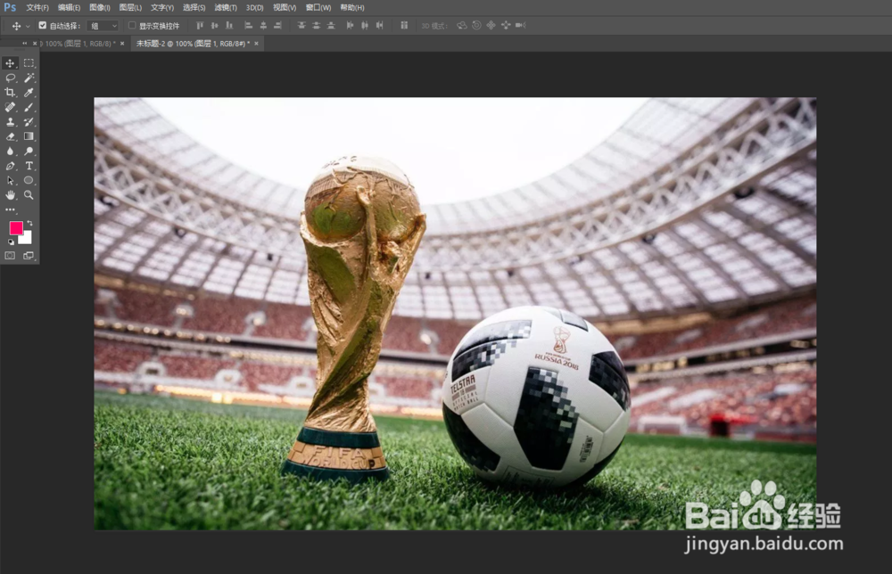
Task: Open the 编辑(E) menu
Action: pos(69,7)
